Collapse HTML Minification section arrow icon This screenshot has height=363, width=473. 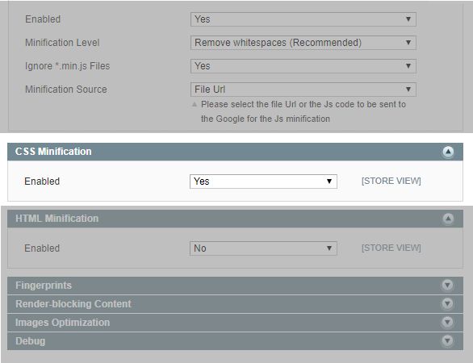(x=448, y=219)
